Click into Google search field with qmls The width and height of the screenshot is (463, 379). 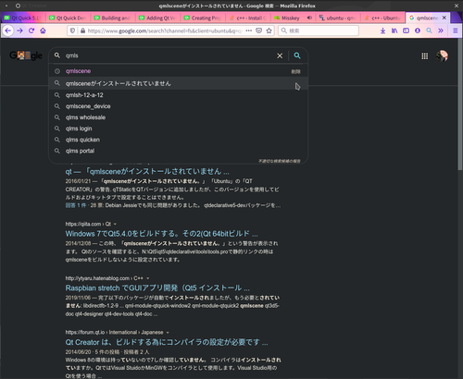(x=169, y=55)
